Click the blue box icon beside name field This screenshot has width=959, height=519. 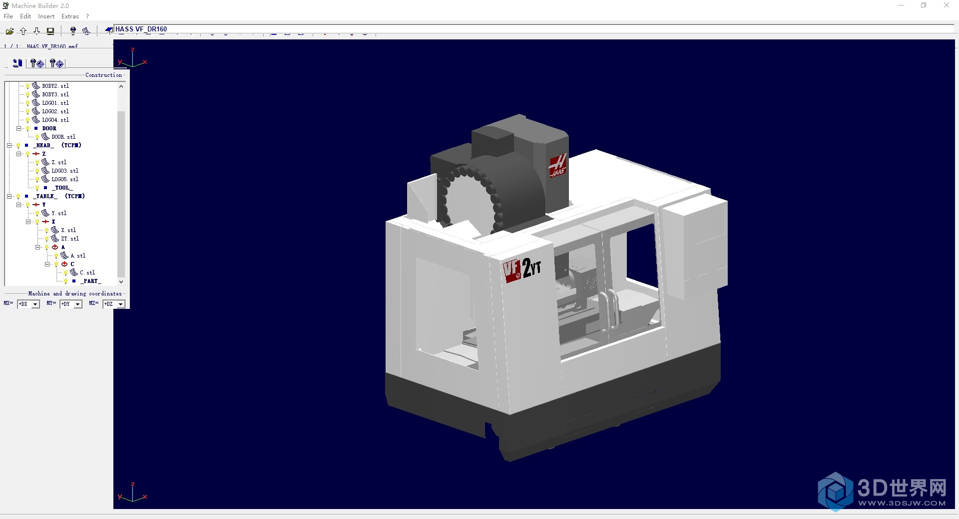[x=109, y=30]
